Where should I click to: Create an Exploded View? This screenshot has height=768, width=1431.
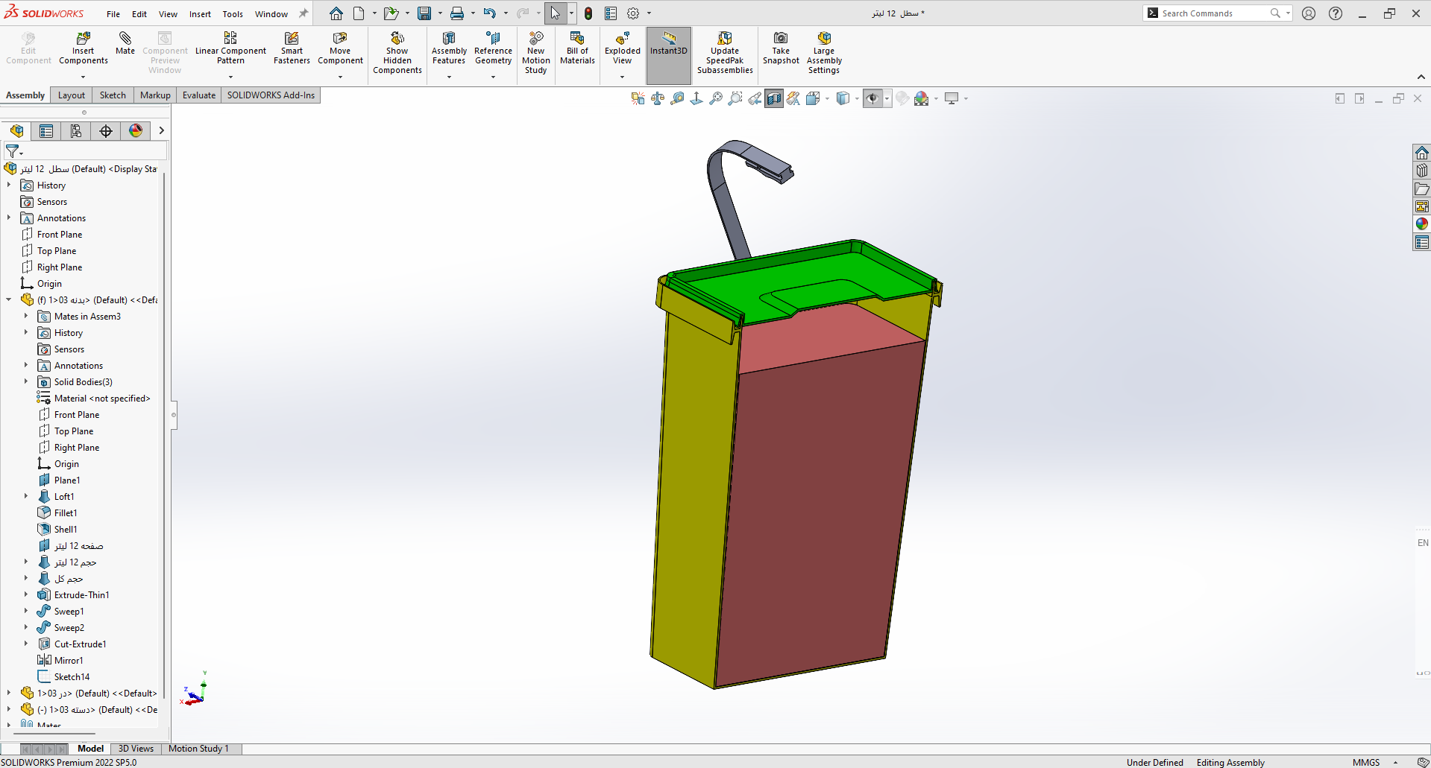[622, 48]
